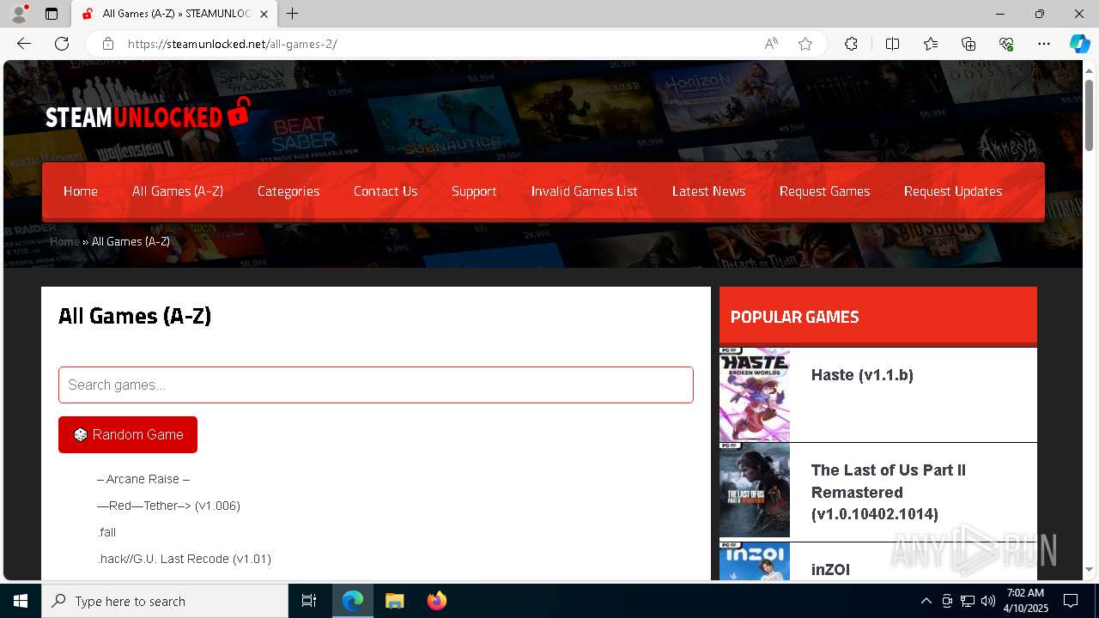Open Contact Us menu item
The height and width of the screenshot is (618, 1099).
click(x=386, y=191)
